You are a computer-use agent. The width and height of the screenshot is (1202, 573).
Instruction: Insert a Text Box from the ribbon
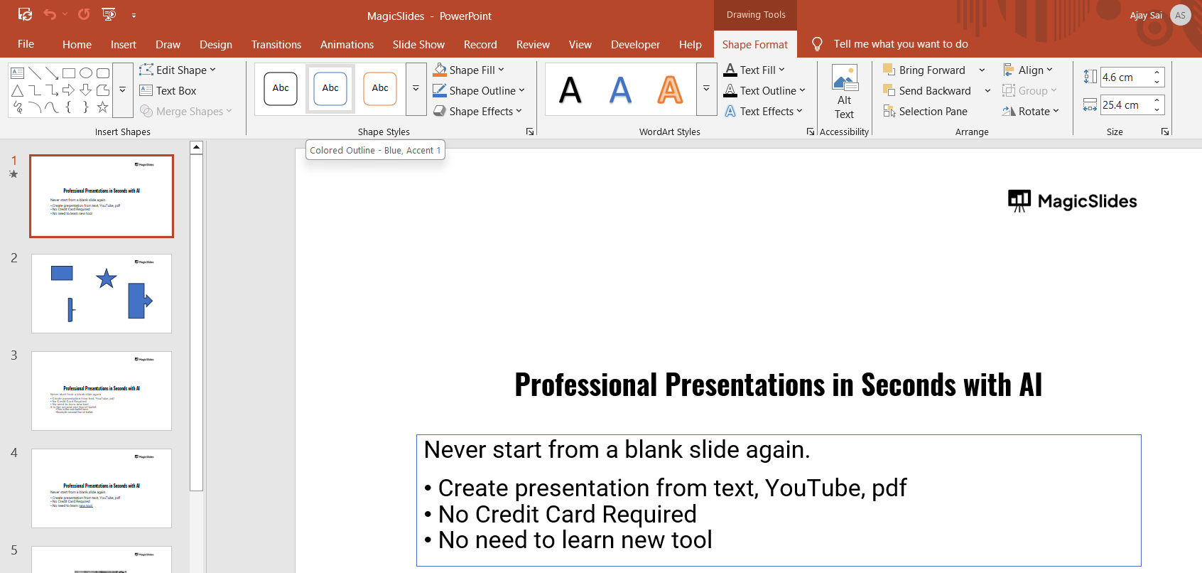[x=168, y=90]
